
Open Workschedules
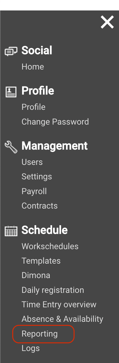(x=50, y=246)
